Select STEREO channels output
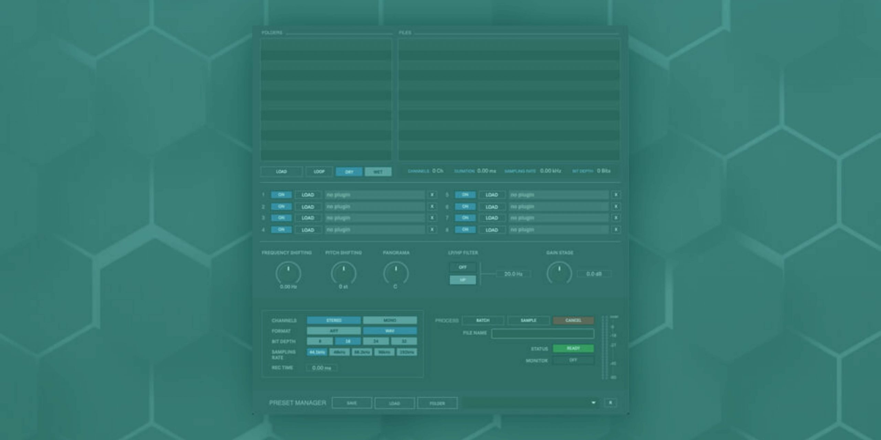 pyautogui.click(x=334, y=320)
